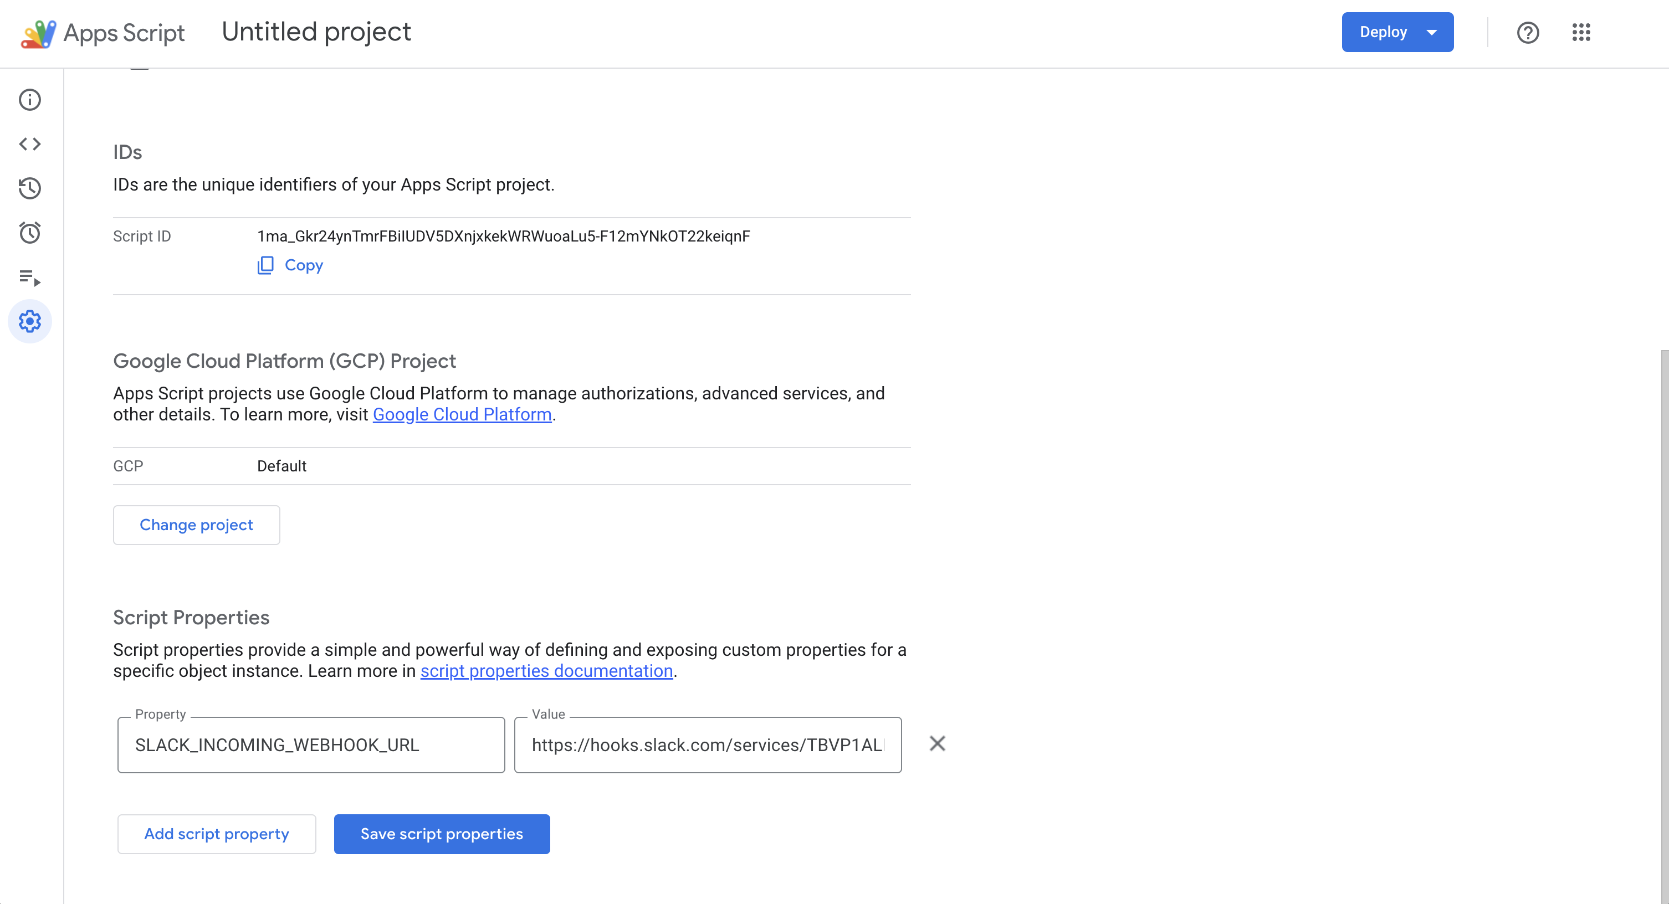This screenshot has width=1669, height=904.
Task: Click the Deploy button
Action: [x=1383, y=32]
